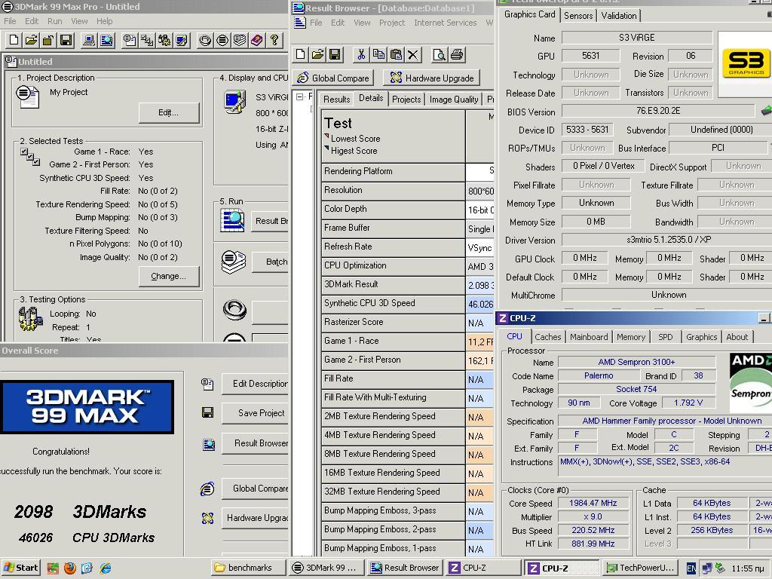Click BIOS Version field 76.E9.20.2E in GPU-Z
772x579 pixels.
(657, 111)
